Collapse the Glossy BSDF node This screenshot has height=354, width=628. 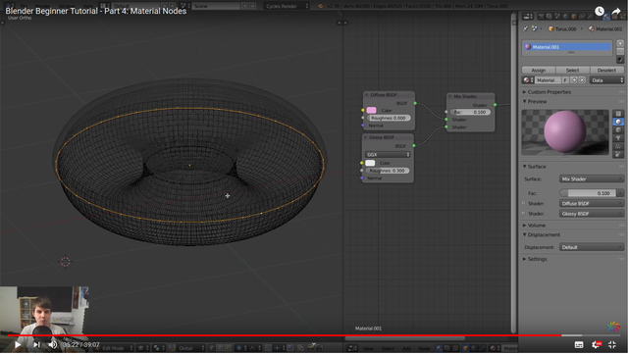(x=365, y=137)
